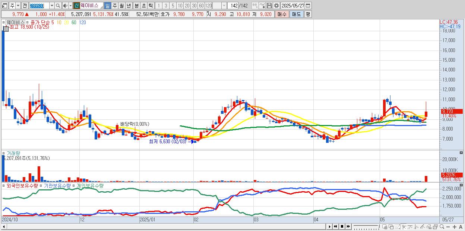The width and height of the screenshot is (465, 231).
Task: Save chart with the floppy disk icon
Action: click(x=269, y=6)
